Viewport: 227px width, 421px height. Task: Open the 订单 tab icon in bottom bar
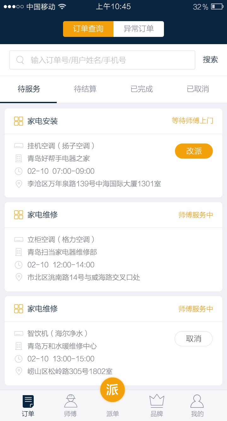28,401
